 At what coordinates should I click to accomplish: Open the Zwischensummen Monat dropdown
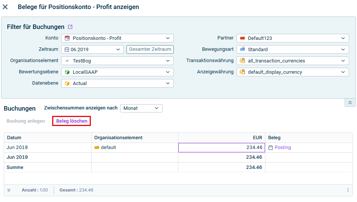pos(157,108)
